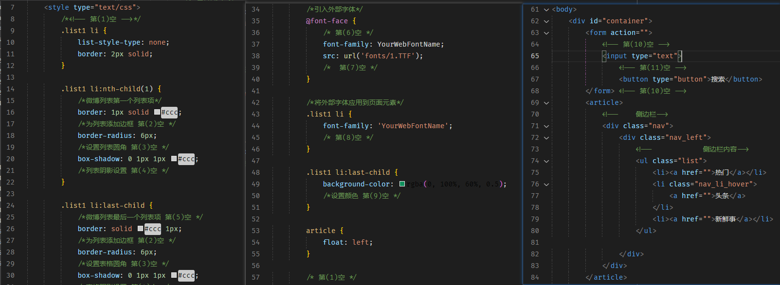Viewport: 780px width, 285px height.
Task: Click the /*设置颜色 第(9)空 */ comment
Action: pos(362,196)
